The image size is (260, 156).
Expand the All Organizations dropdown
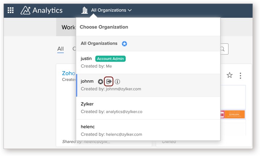[111, 10]
